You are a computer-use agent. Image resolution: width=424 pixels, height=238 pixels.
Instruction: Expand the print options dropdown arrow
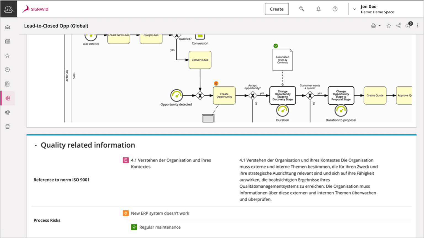click(x=379, y=25)
